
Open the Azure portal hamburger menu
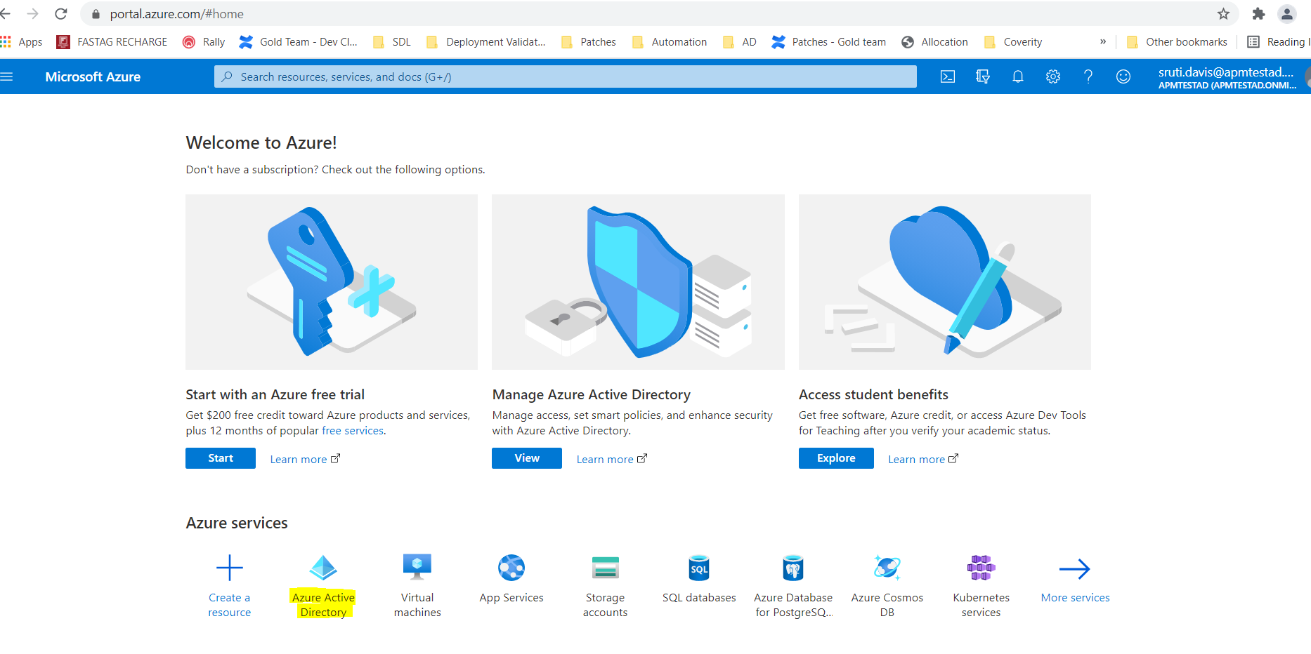pyautogui.click(x=6, y=76)
